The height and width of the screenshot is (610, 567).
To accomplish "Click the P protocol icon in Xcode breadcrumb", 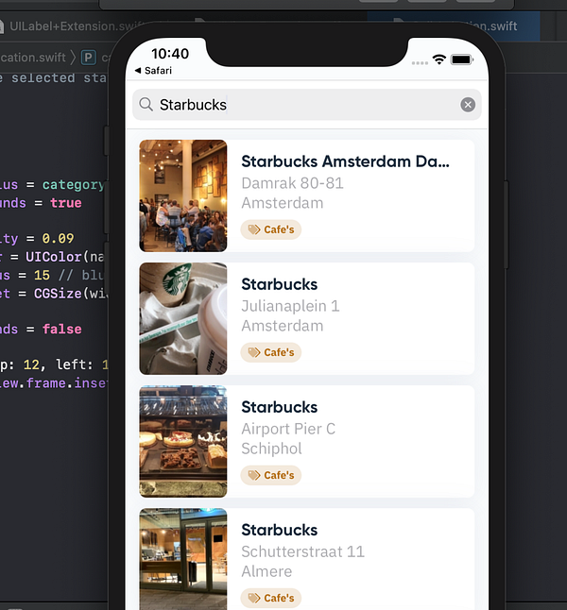I will 89,58.
